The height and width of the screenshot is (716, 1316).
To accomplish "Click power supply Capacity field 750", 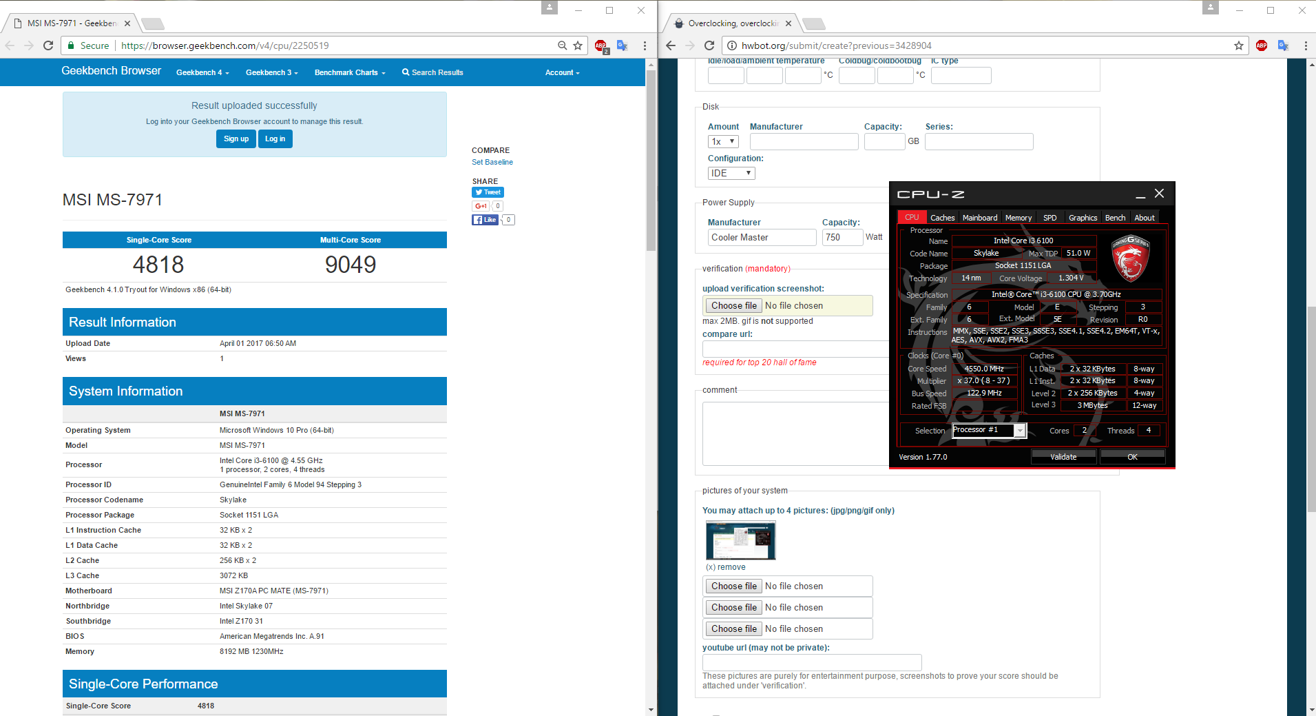I will 842,237.
